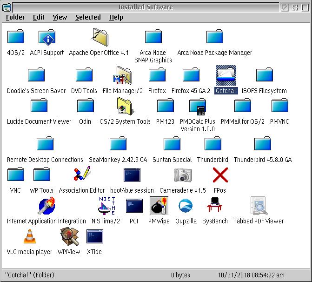Select the Internet Application Integration torch icon
312x282 pixels.
pos(46,206)
